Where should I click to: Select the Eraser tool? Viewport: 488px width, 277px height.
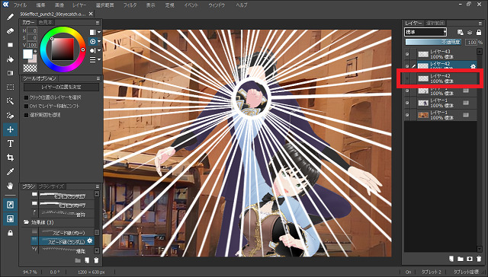coord(10,31)
